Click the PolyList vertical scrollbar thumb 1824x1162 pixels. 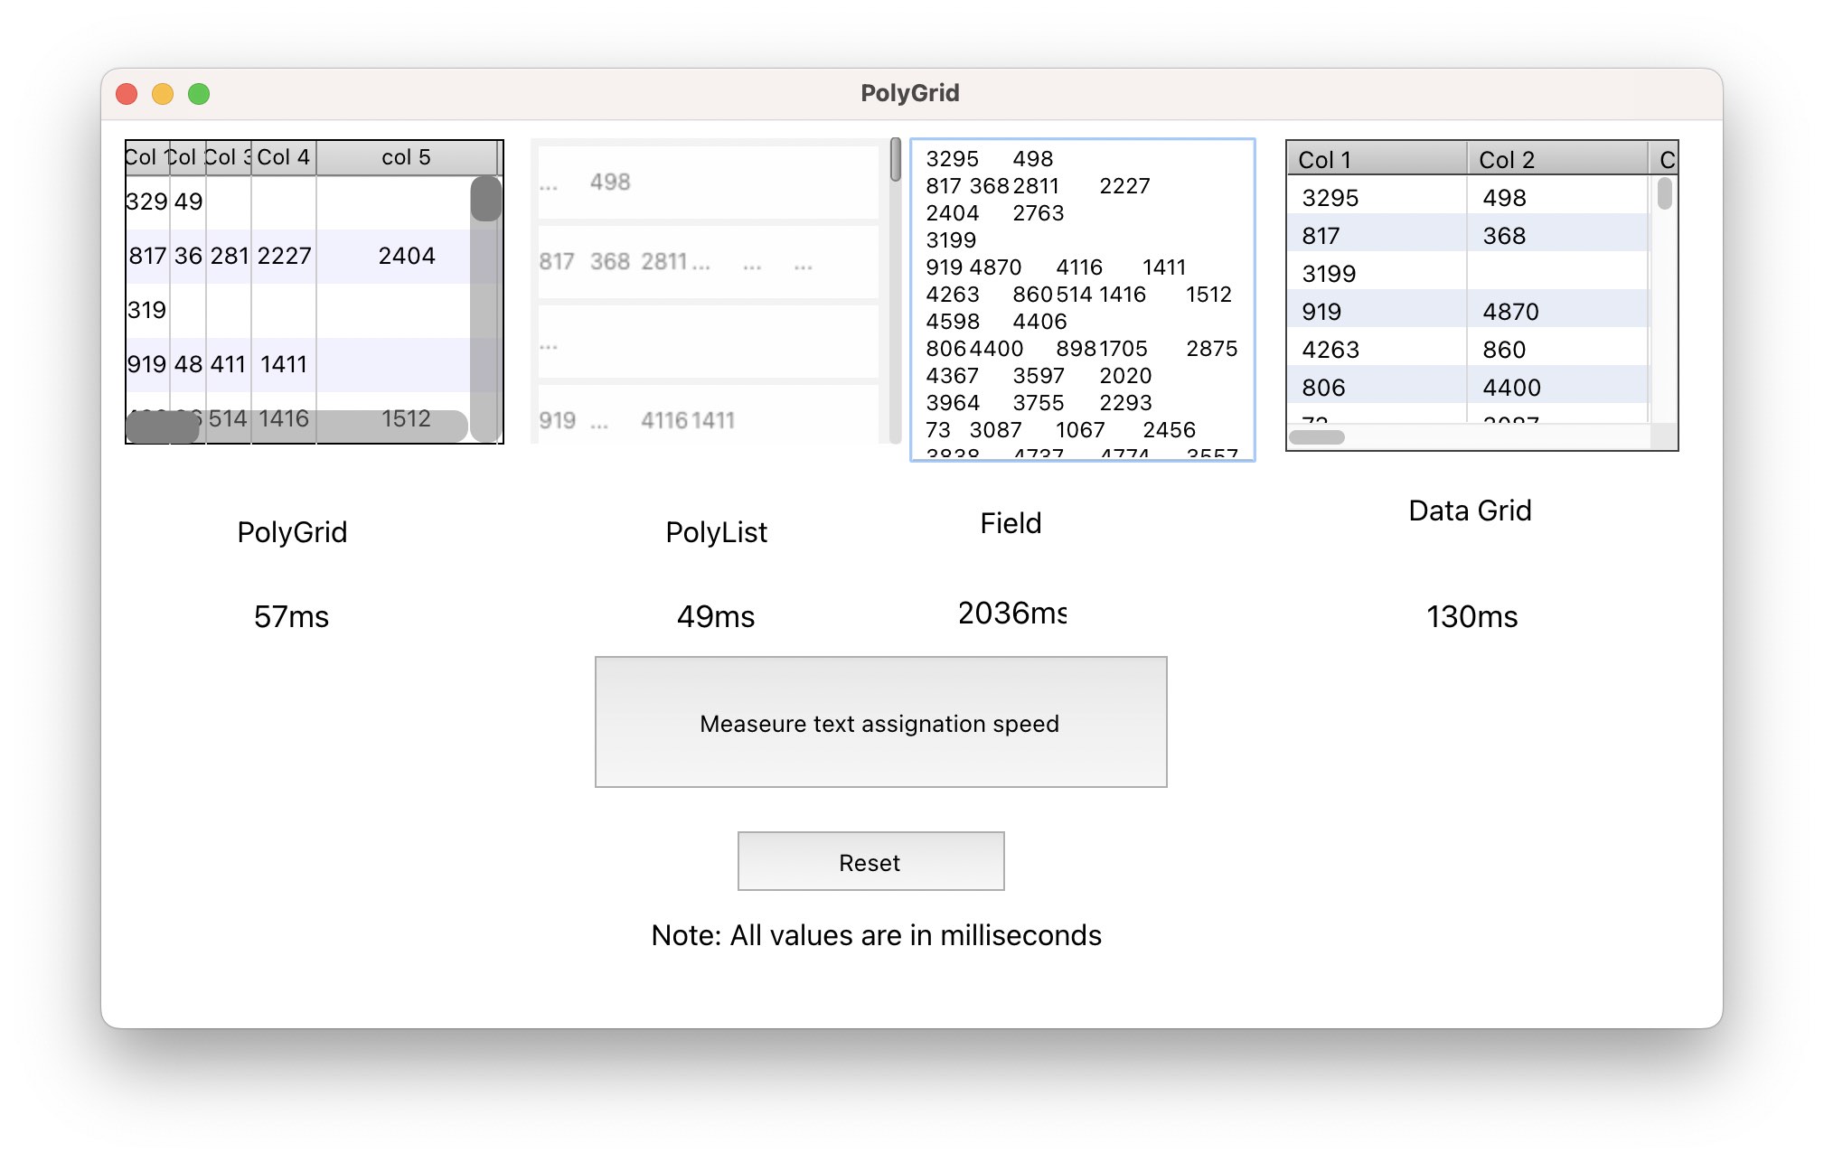point(895,159)
